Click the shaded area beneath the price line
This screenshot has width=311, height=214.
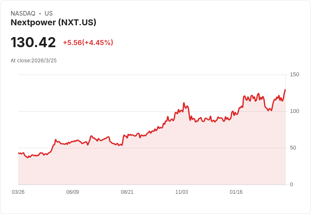point(152,164)
